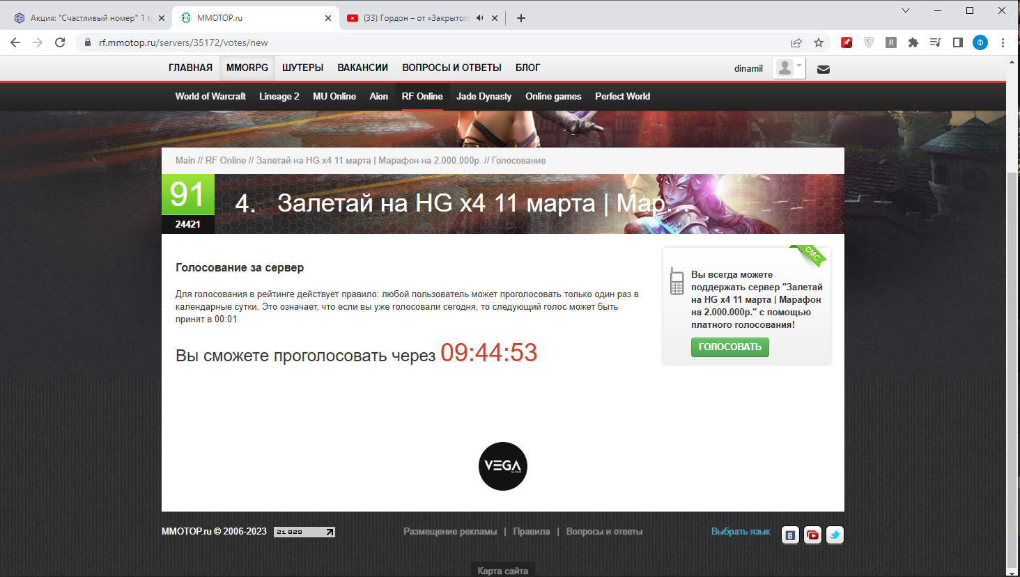This screenshot has width=1020, height=577.
Task: Open the red pin extension icon
Action: (x=847, y=42)
